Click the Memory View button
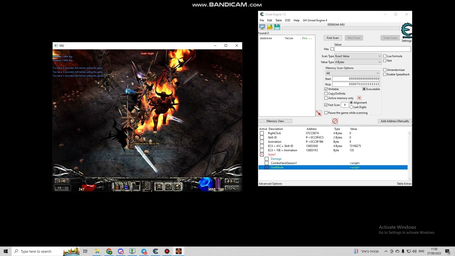 coord(275,121)
